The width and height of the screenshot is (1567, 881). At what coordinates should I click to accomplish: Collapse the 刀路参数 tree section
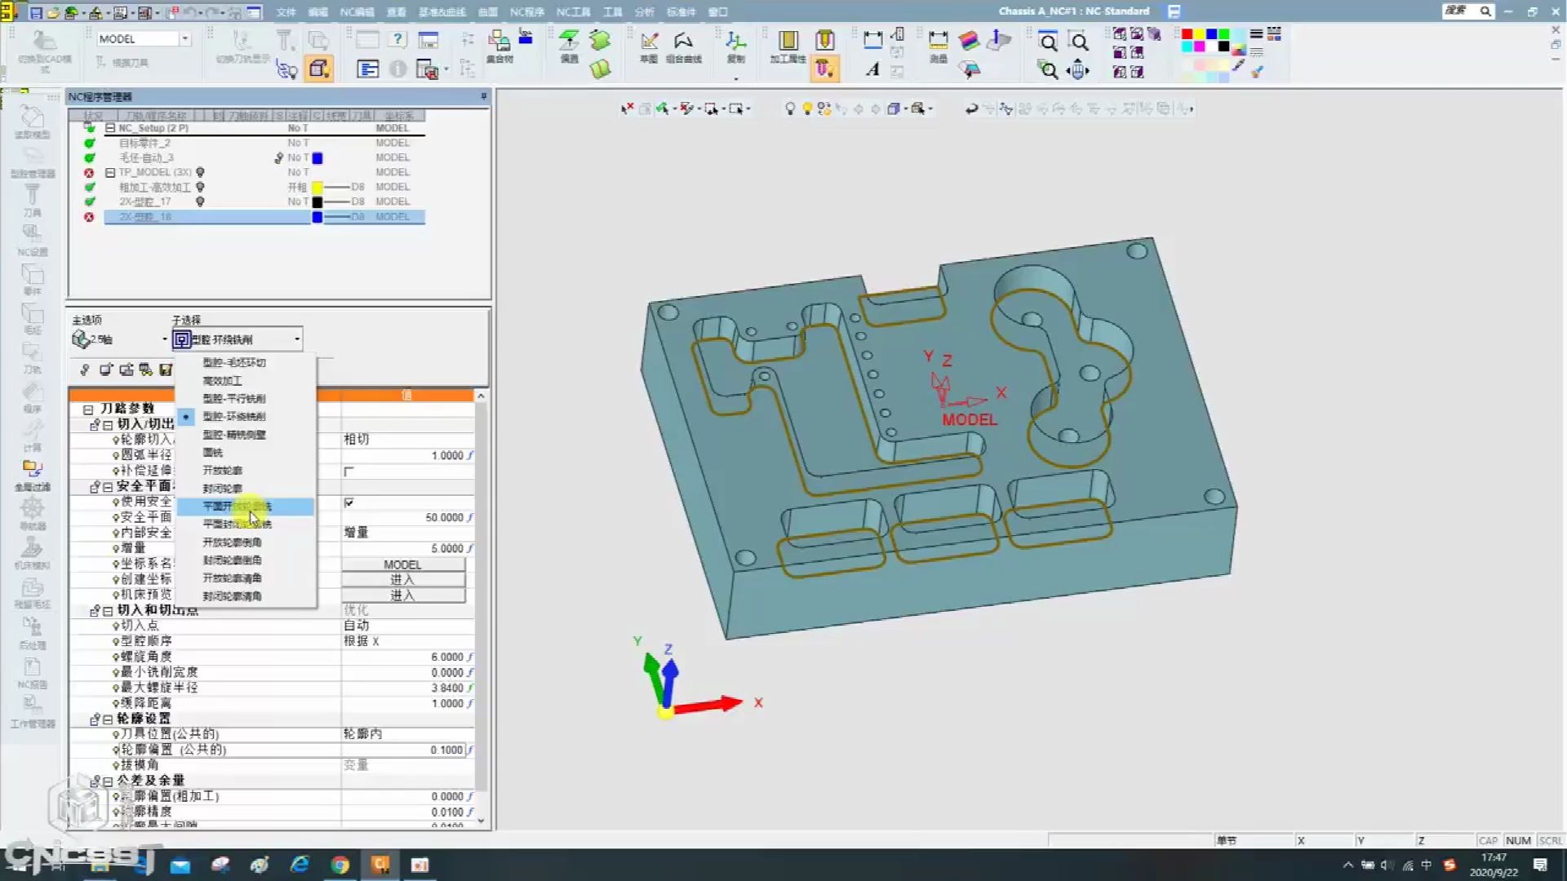point(88,409)
